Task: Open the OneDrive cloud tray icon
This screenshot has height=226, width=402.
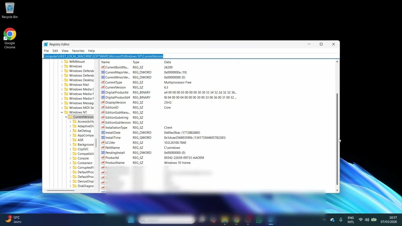Action: tap(332, 220)
